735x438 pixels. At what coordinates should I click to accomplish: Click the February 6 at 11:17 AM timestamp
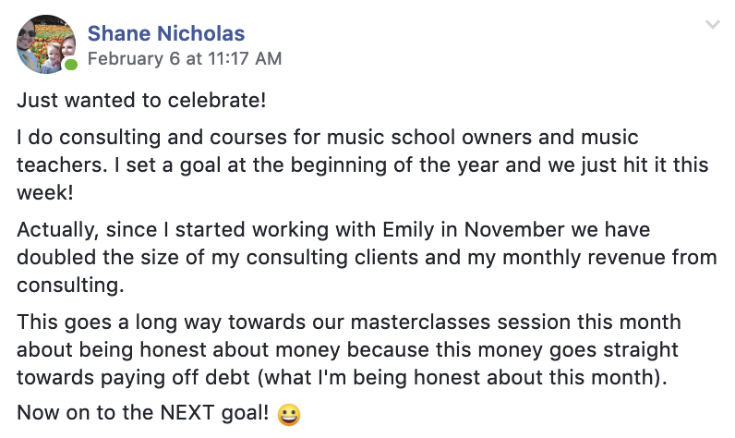point(185,59)
